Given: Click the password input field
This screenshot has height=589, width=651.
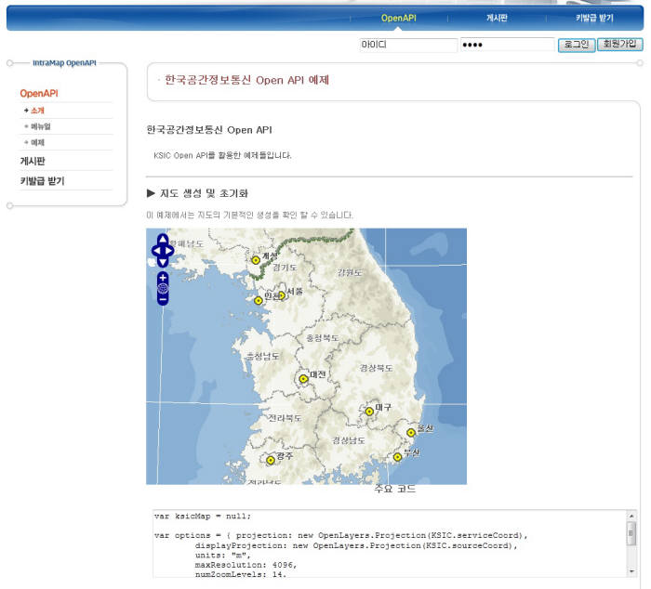Looking at the screenshot, I should [508, 45].
